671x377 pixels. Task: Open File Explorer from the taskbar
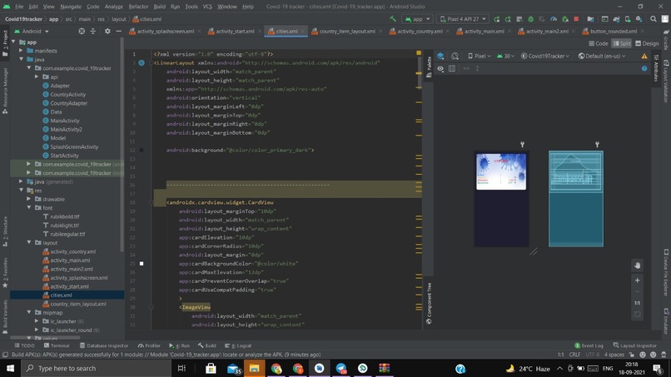click(254, 368)
